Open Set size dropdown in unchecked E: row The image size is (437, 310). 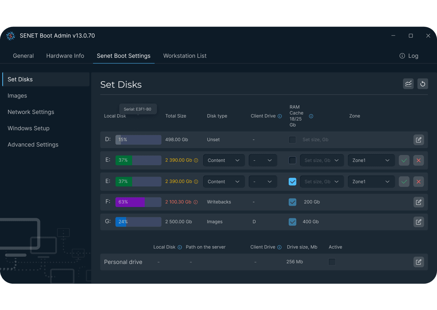coord(322,160)
